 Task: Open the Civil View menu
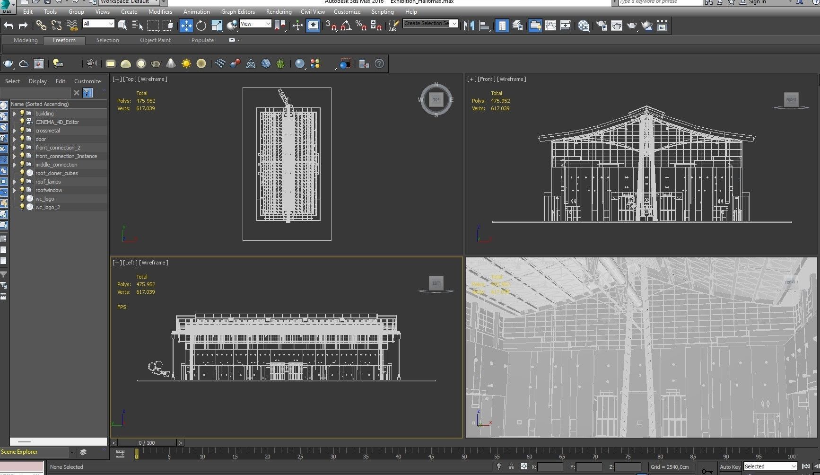tap(313, 12)
